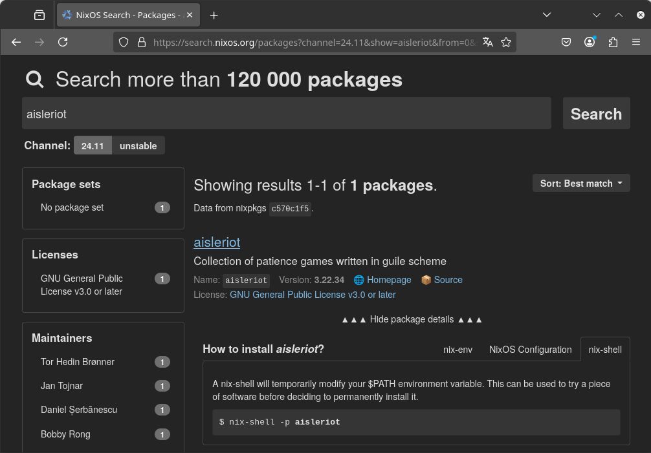
Task: Open the Extensions puzzle-piece icon
Action: [x=613, y=42]
